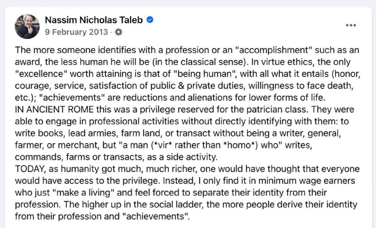376x228 pixels.
Task: Open the Nassim Nicholas Taleb name link
Action: point(94,20)
